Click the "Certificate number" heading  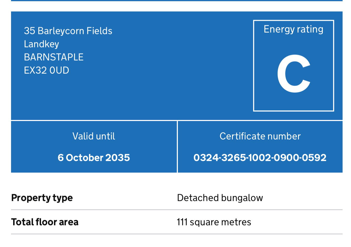click(260, 136)
